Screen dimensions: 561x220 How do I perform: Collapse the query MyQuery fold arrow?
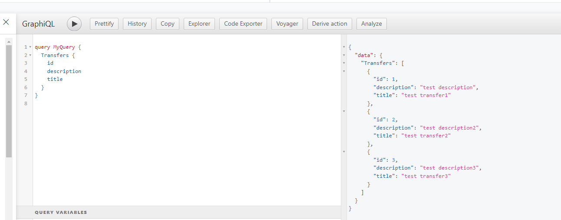pos(30,47)
